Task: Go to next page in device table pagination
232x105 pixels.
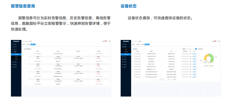Action: (171, 79)
